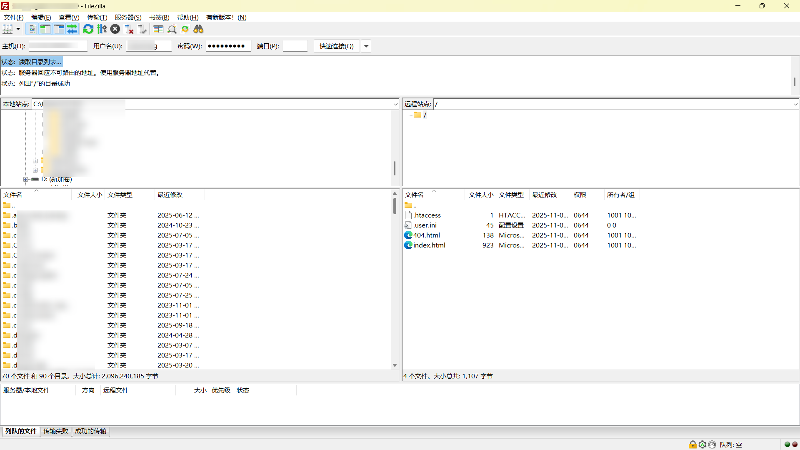Viewport: 800px width, 450px height.
Task: Click the 快速连接(Q) button
Action: [x=336, y=46]
